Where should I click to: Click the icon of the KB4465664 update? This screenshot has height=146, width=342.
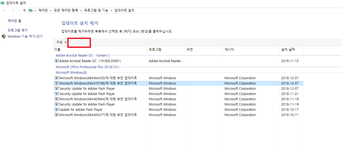click(x=57, y=99)
